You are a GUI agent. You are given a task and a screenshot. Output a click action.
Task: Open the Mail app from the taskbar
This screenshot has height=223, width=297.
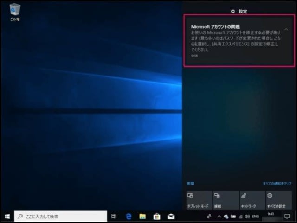[171, 216]
